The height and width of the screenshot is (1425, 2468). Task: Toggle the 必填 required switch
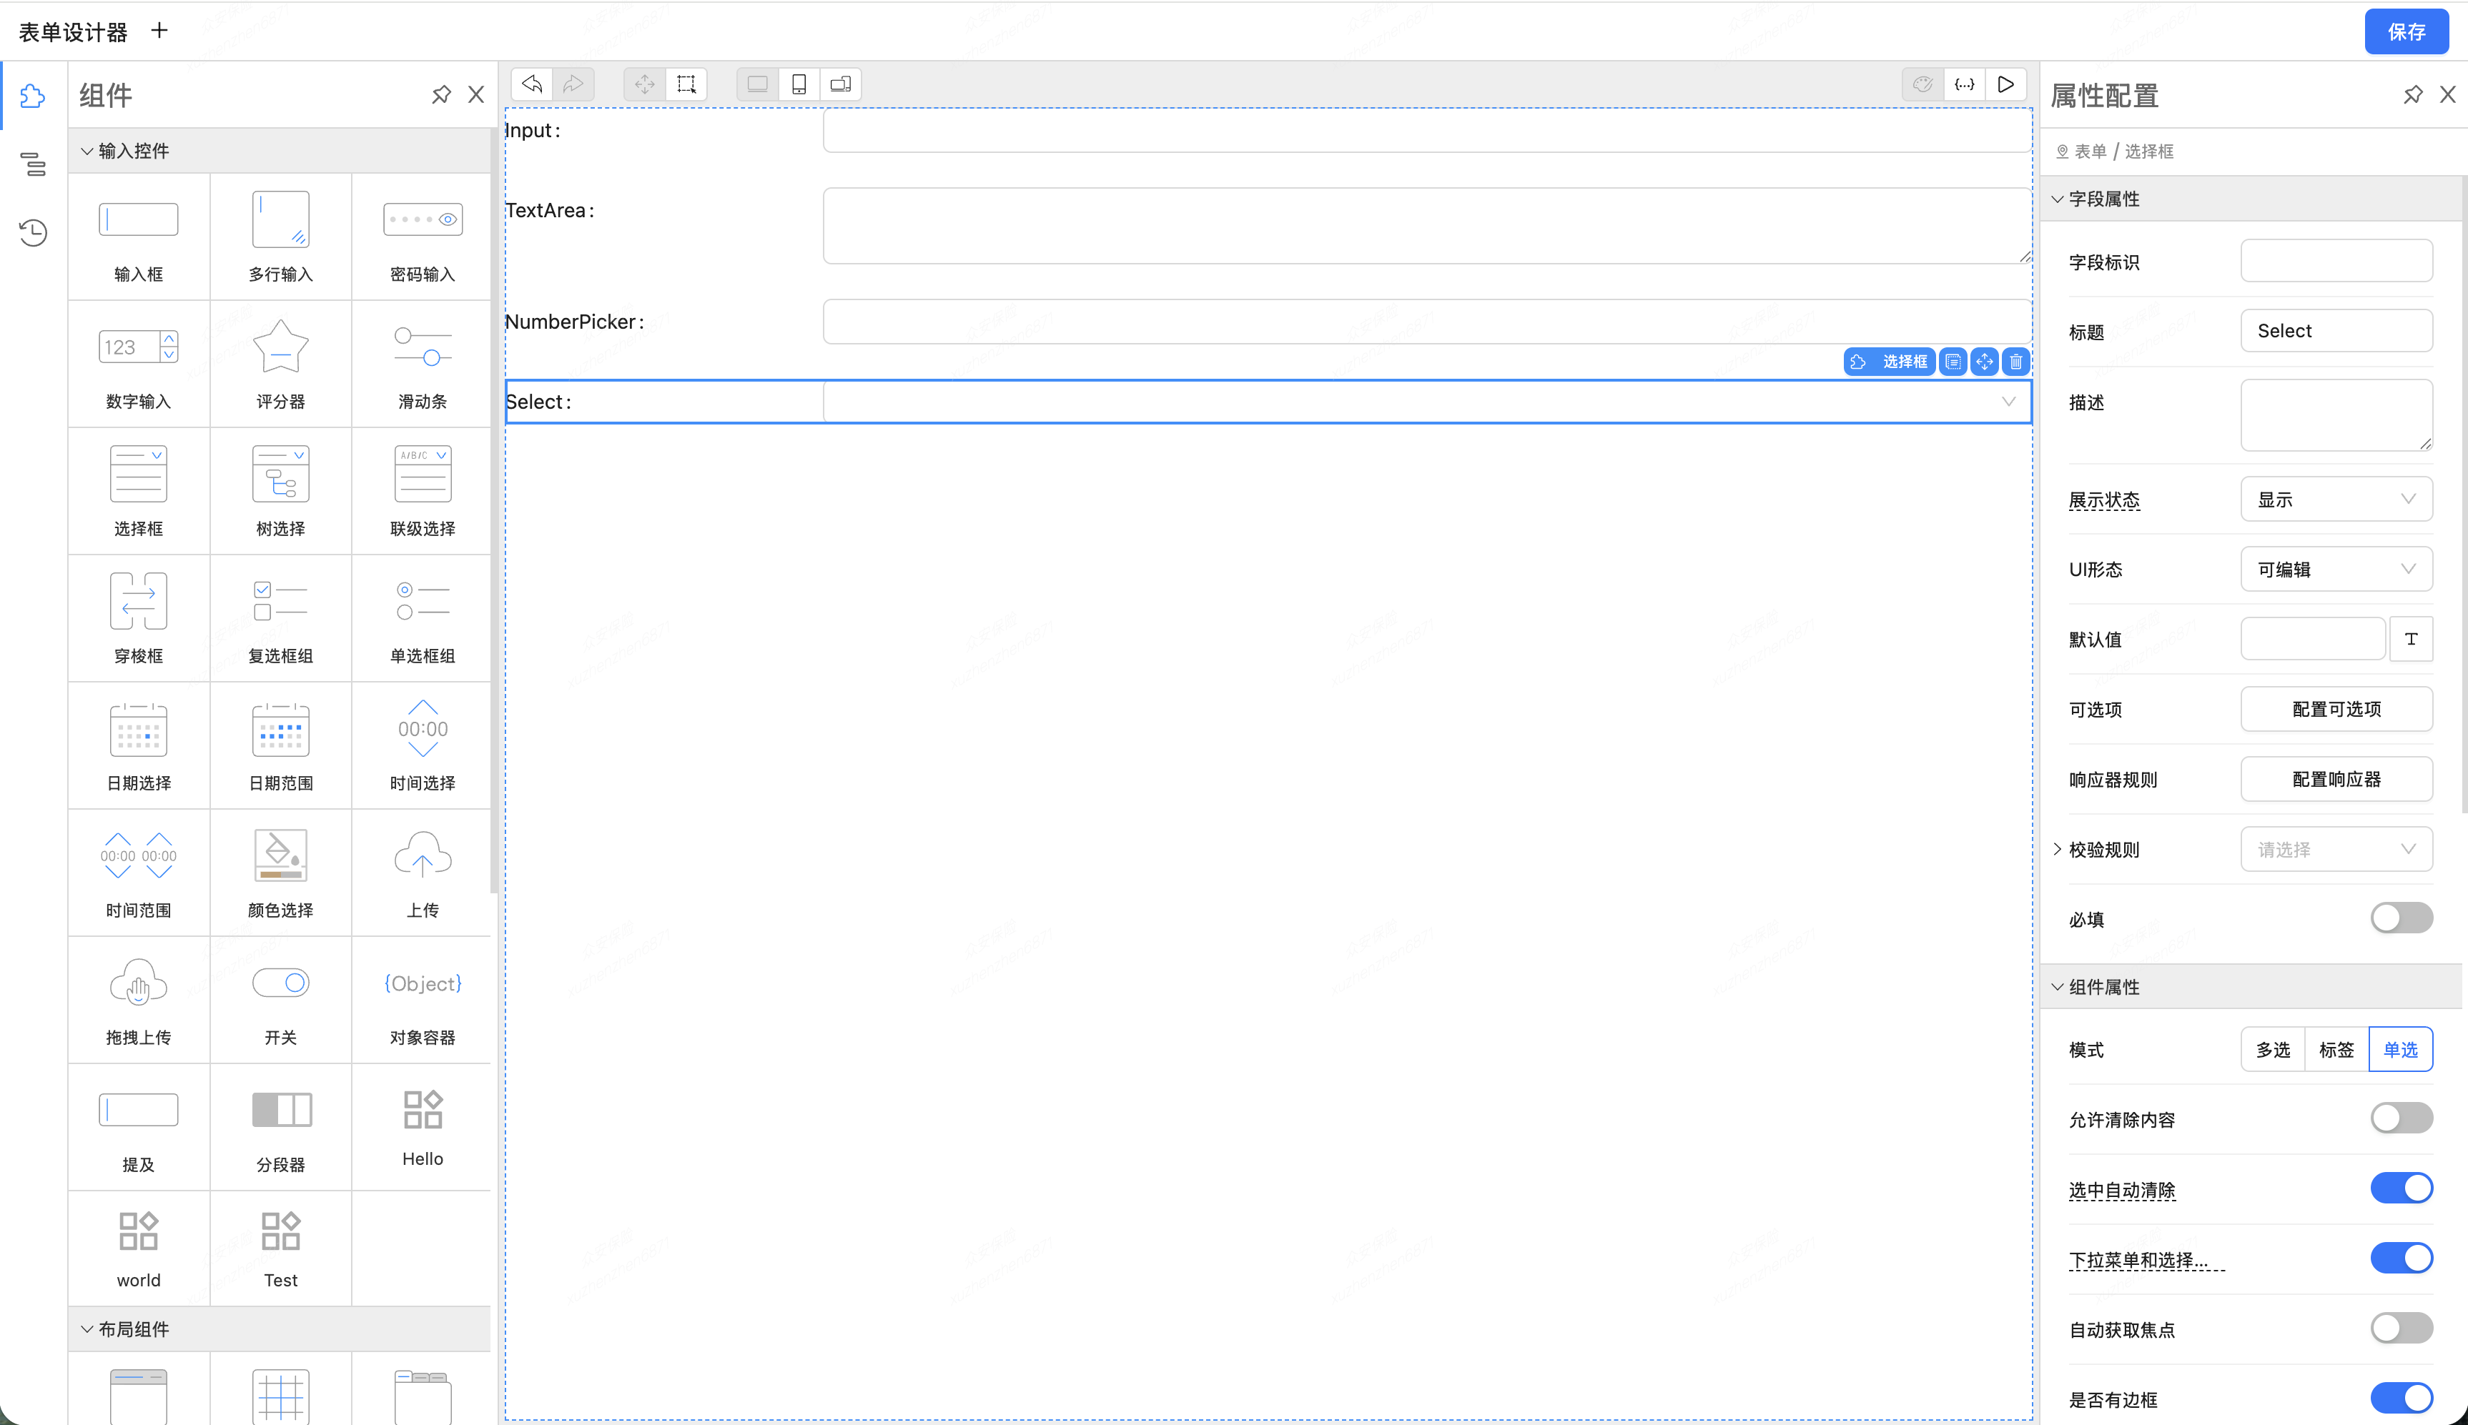coord(2401,918)
